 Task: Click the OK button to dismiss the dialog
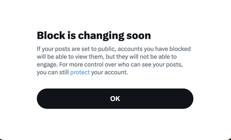pos(115,98)
